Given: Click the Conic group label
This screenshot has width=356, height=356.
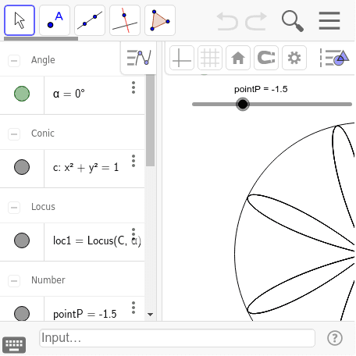Looking at the screenshot, I should pos(43,133).
